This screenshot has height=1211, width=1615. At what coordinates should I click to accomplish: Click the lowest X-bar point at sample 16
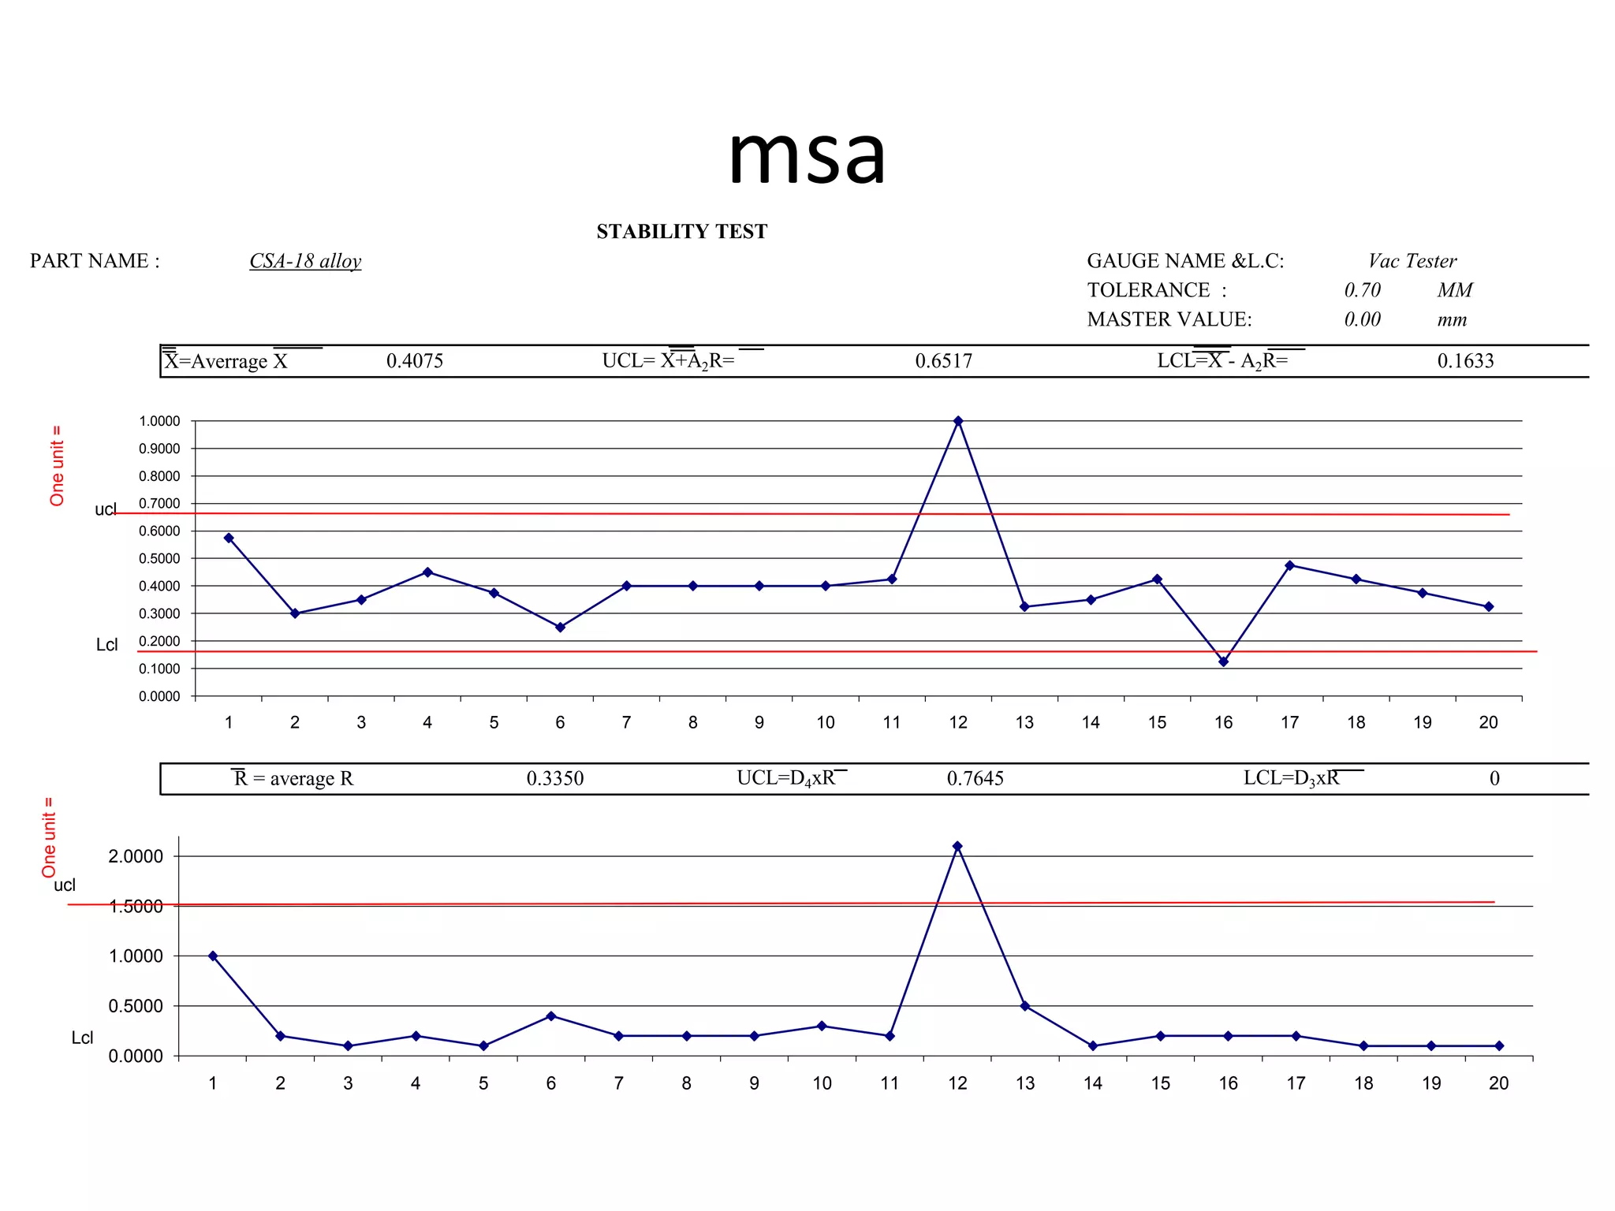pyautogui.click(x=1223, y=661)
